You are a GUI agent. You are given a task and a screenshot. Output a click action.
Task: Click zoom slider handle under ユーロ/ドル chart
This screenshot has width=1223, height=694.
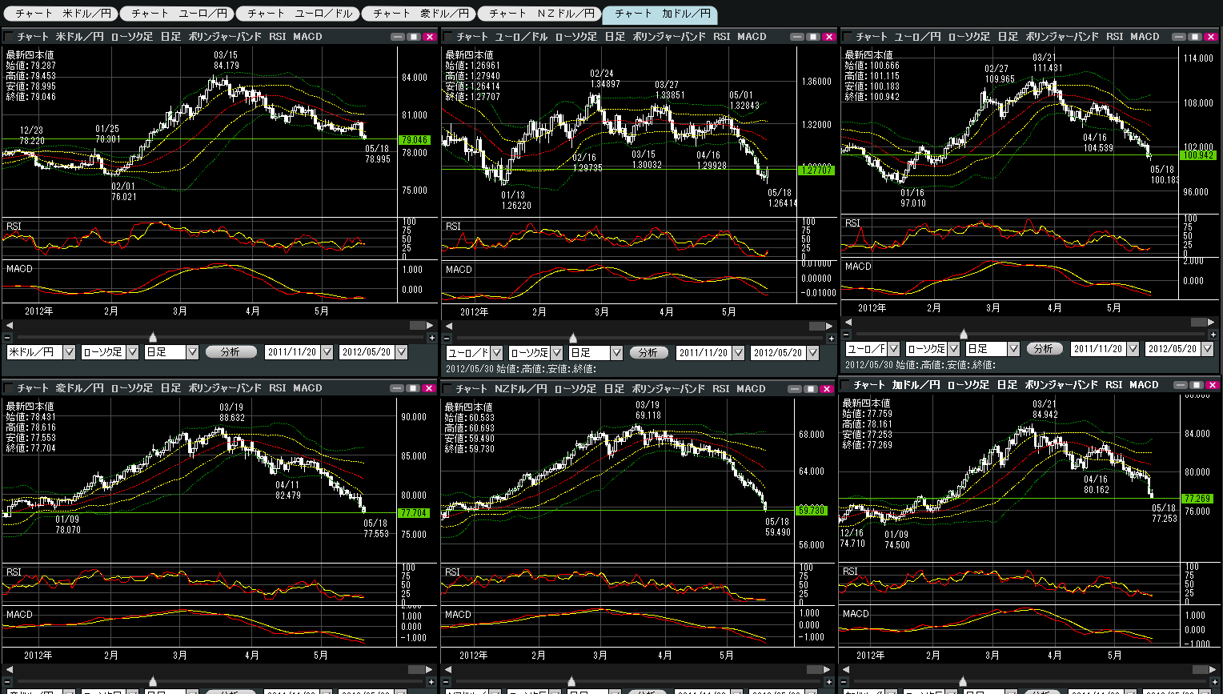pyautogui.click(x=572, y=338)
